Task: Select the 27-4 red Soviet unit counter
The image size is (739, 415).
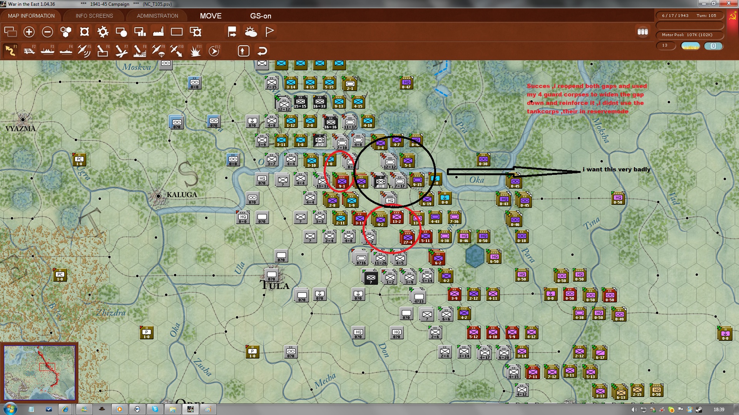Action: click(x=407, y=238)
